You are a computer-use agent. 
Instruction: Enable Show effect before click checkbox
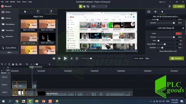coord(158,51)
